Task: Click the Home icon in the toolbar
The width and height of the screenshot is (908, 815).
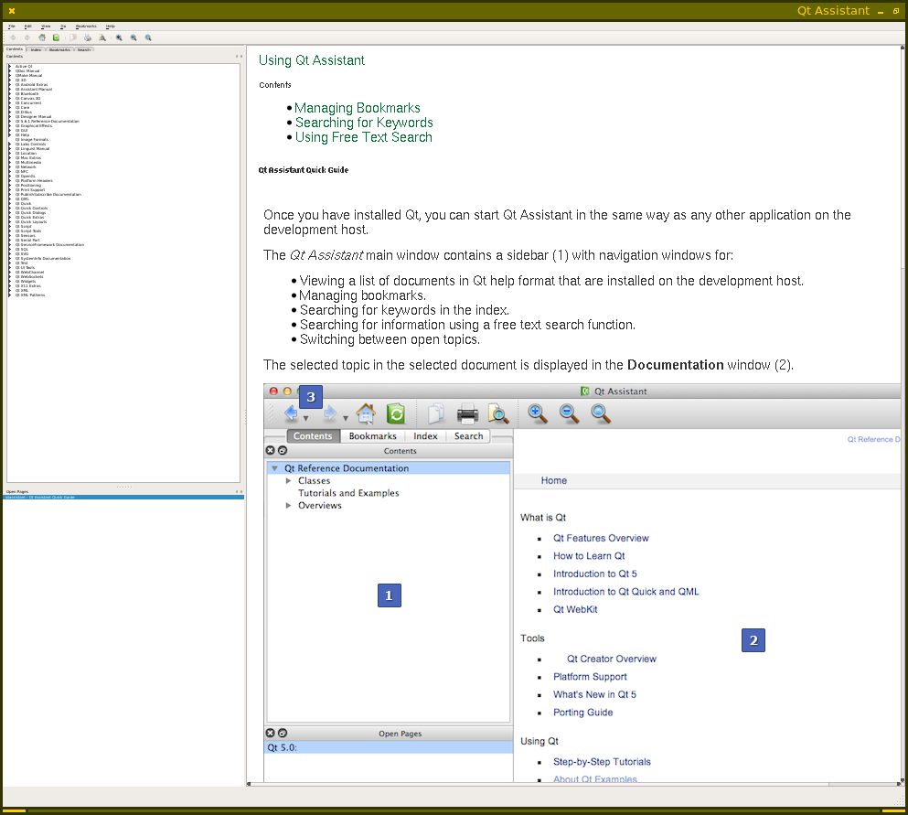Action: click(x=42, y=38)
